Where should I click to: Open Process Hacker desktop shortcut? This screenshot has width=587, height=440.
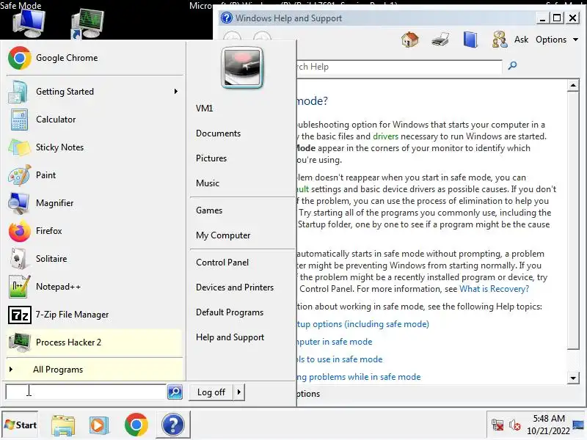(x=87, y=24)
